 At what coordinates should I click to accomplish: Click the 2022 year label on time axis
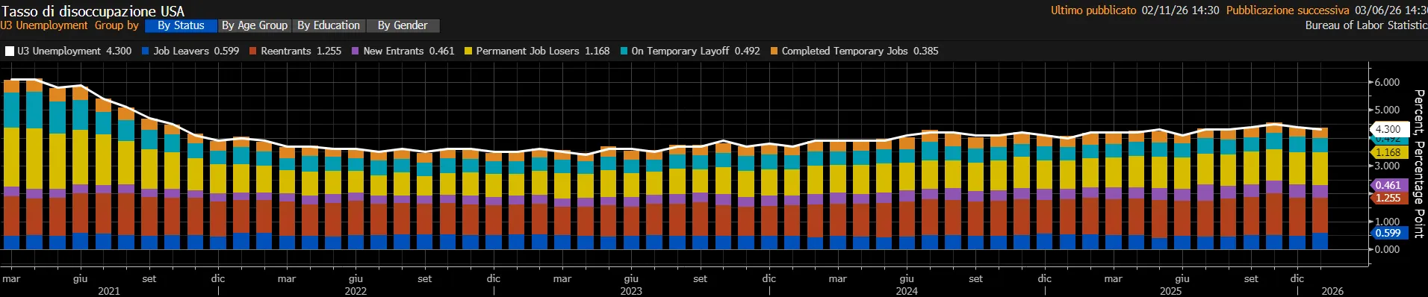(x=356, y=291)
